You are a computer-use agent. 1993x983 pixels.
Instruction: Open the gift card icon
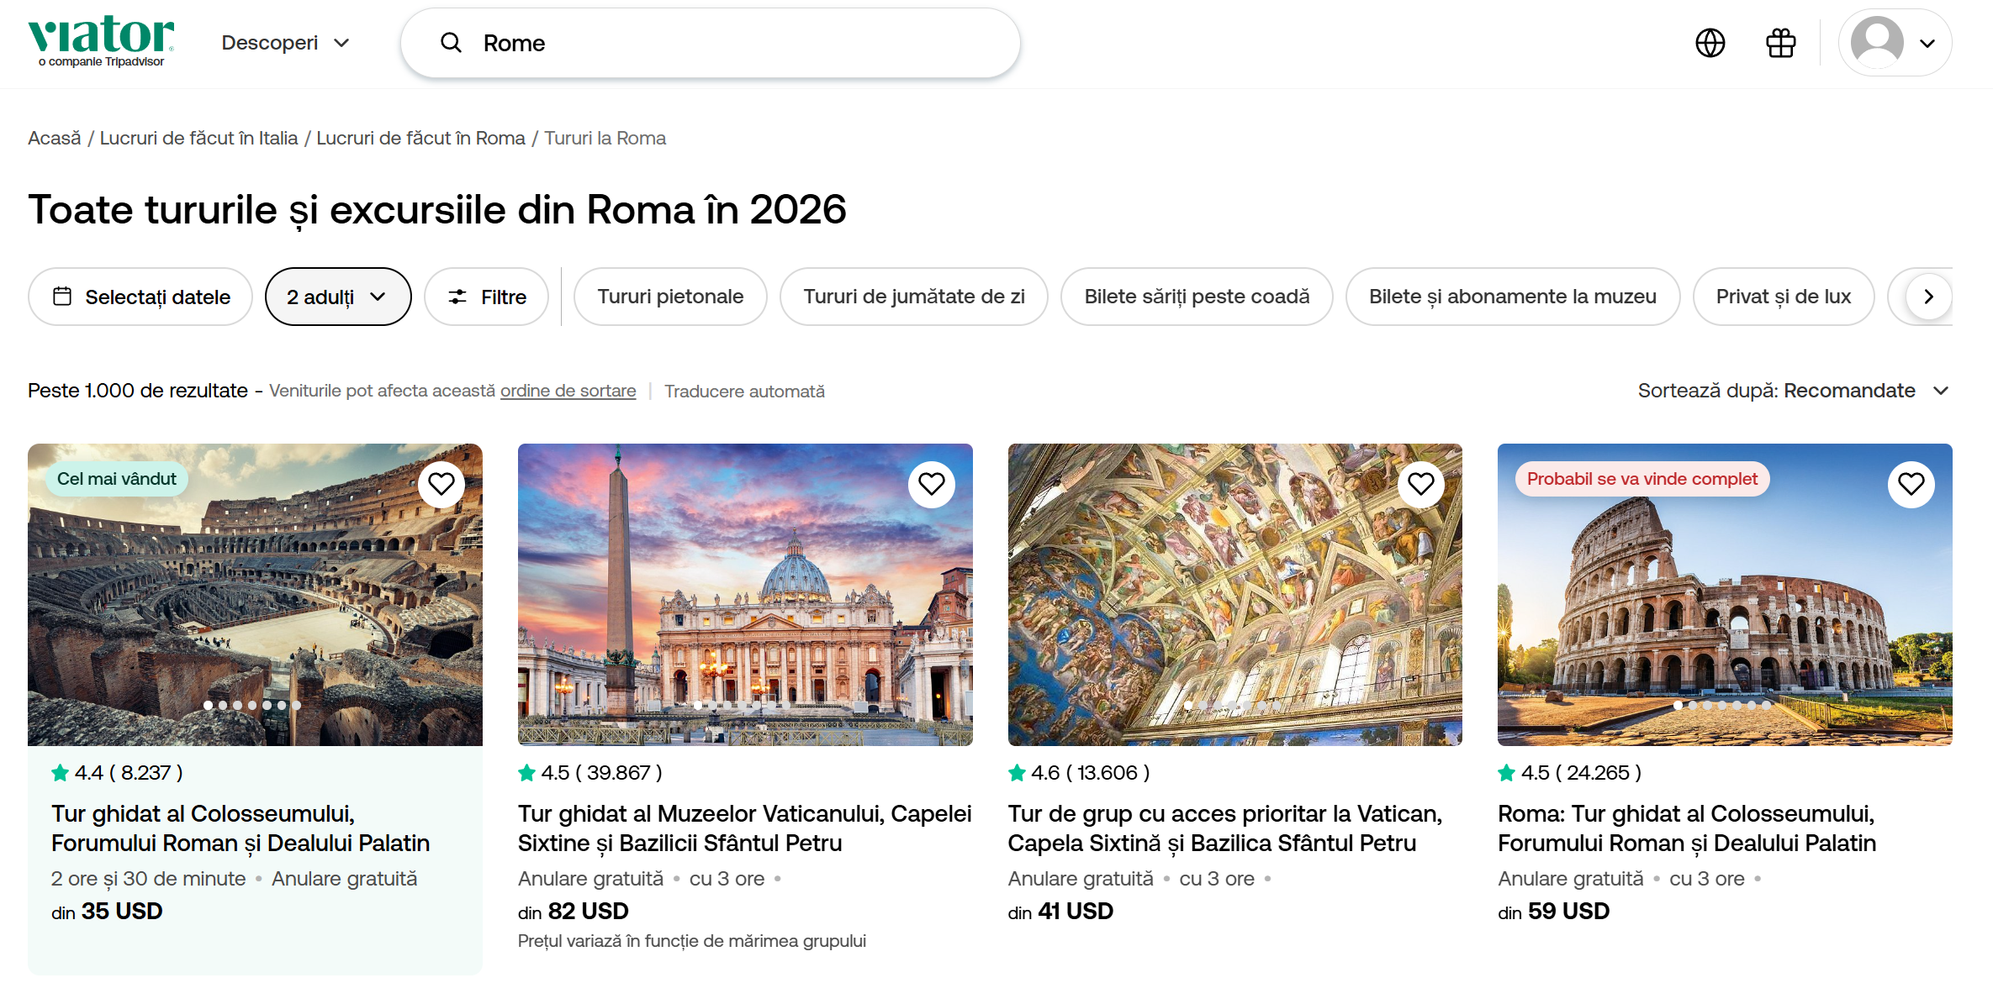(1780, 43)
